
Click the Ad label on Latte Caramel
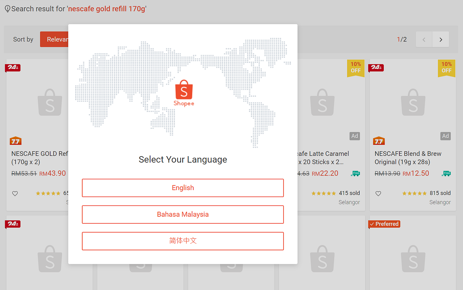point(355,136)
